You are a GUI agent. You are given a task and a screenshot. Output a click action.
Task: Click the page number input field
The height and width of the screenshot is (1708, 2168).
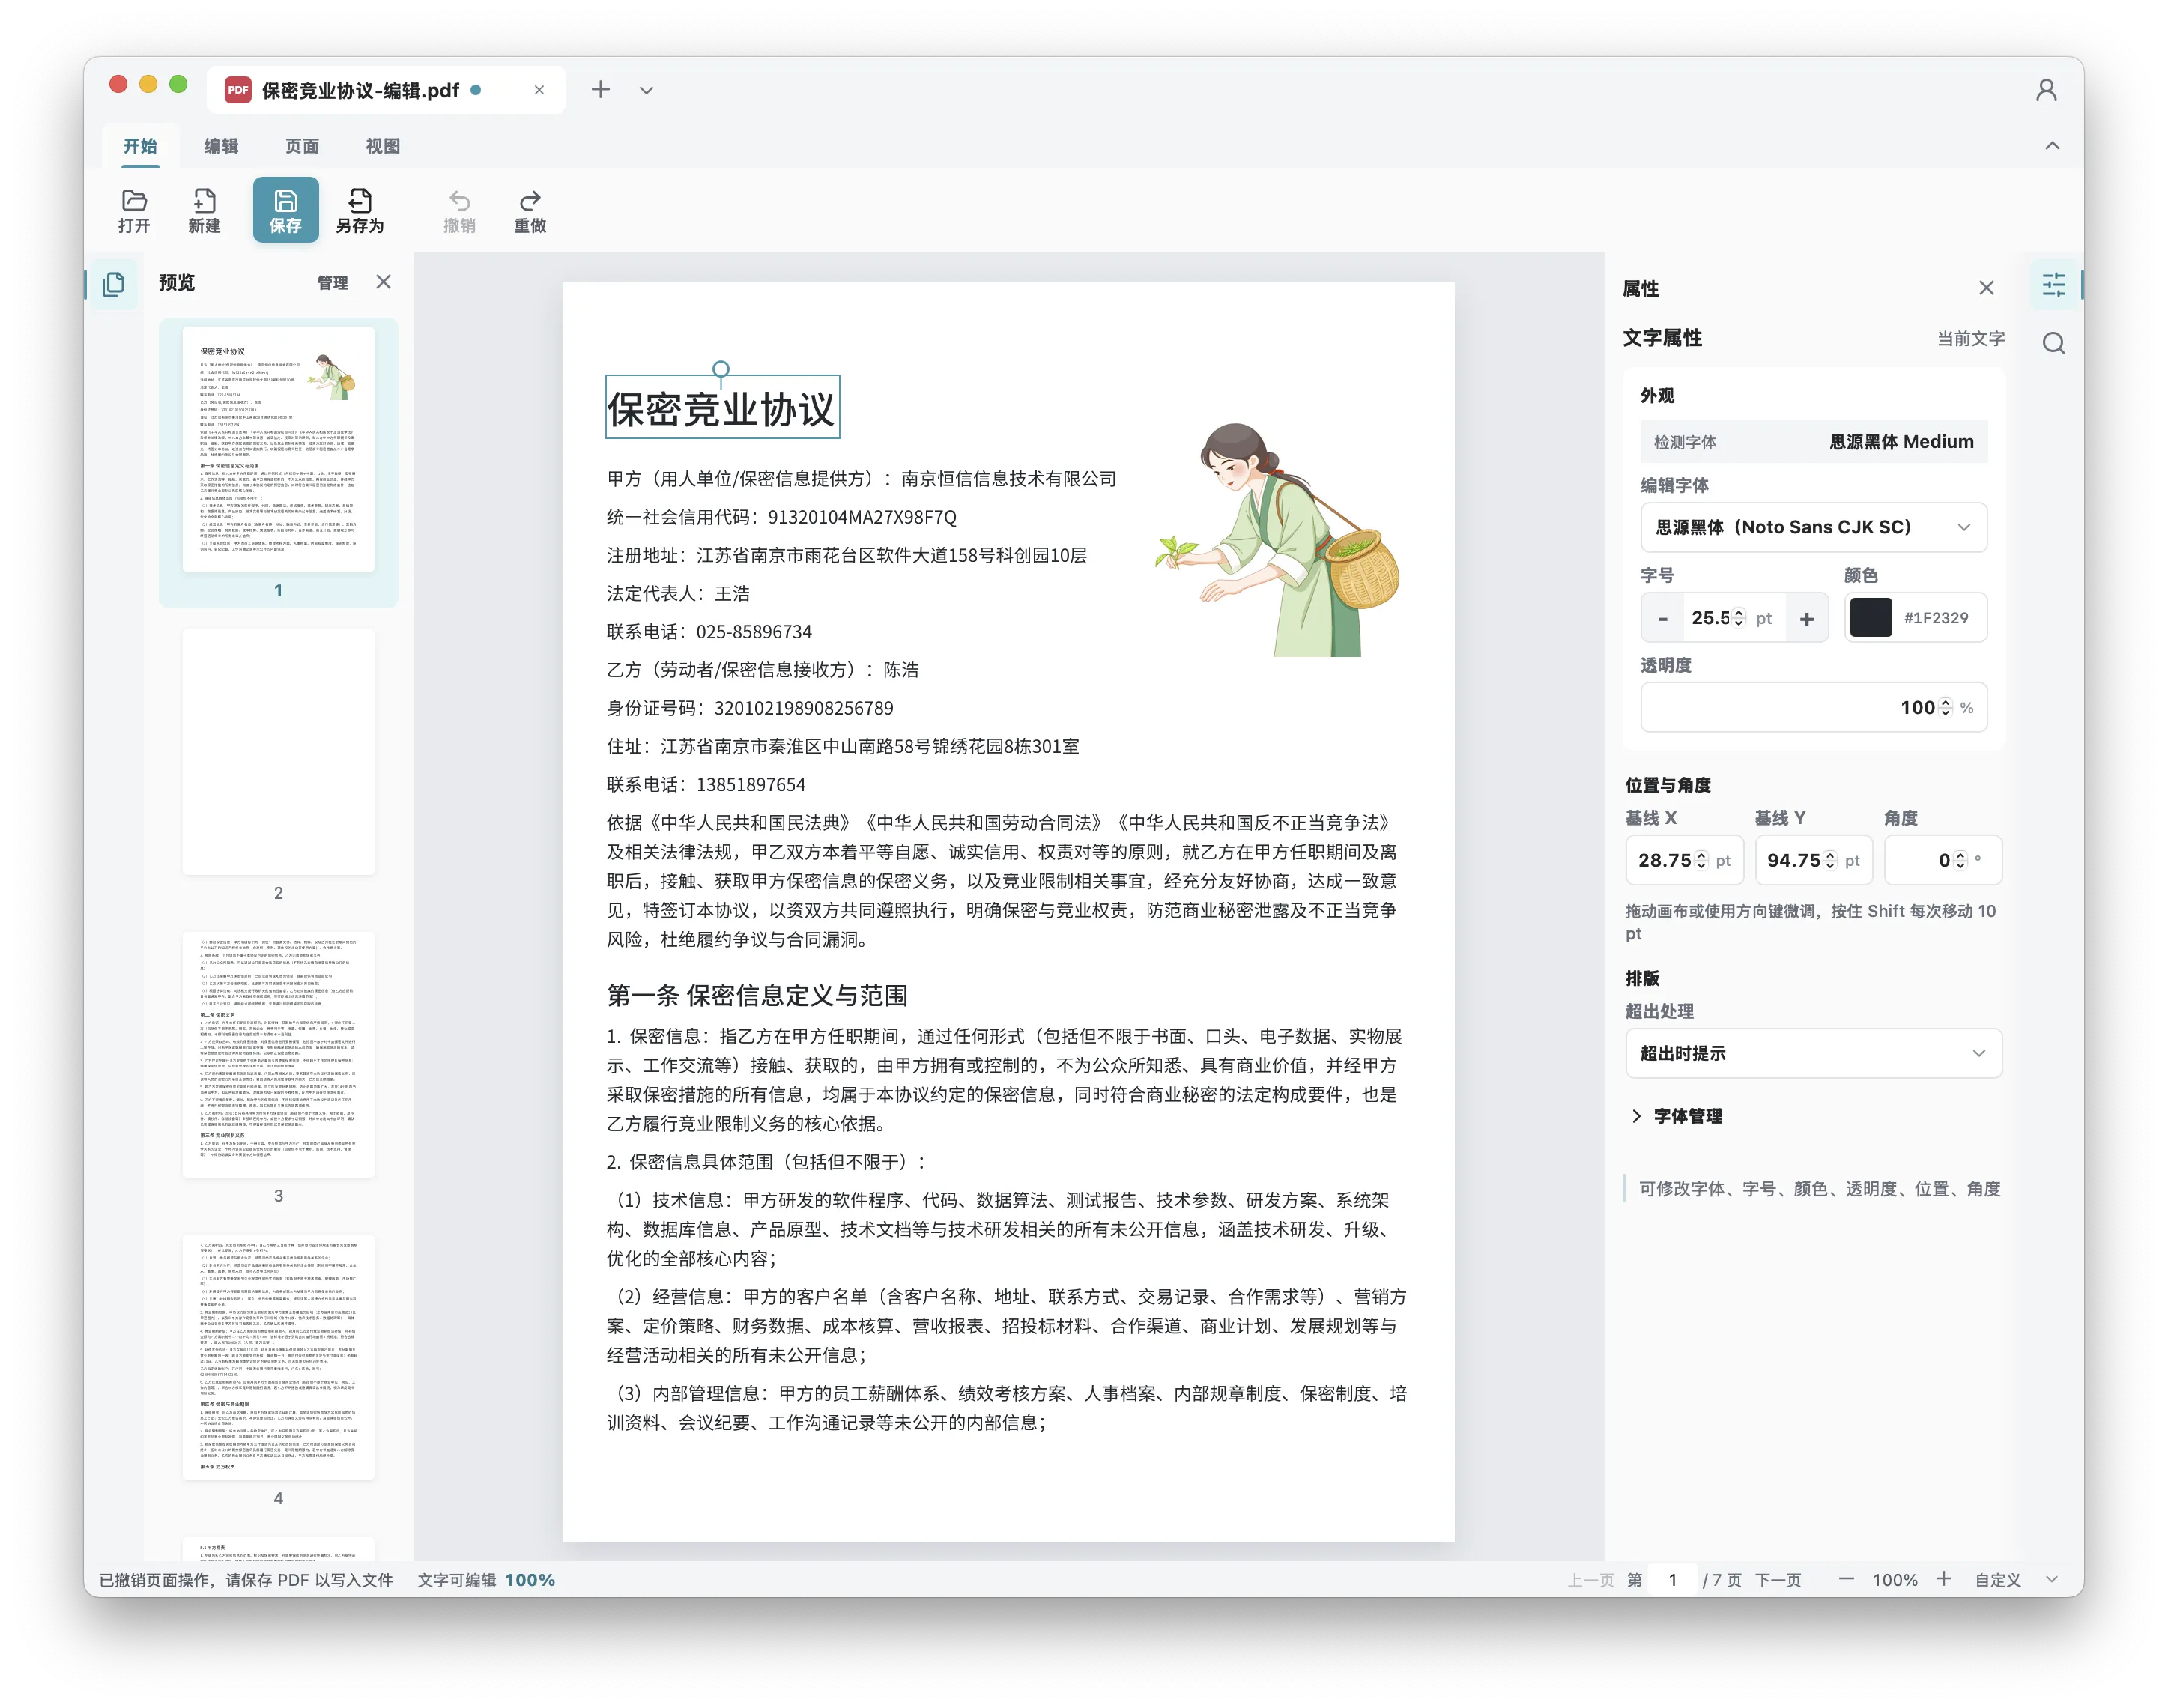point(1672,1580)
